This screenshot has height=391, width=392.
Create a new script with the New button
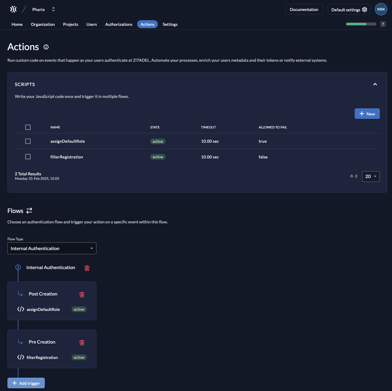(x=367, y=114)
